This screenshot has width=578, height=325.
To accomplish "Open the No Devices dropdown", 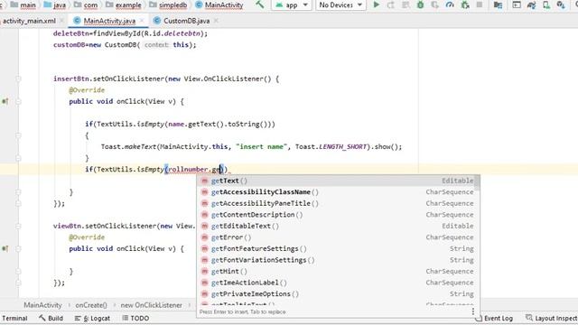I will (340, 5).
